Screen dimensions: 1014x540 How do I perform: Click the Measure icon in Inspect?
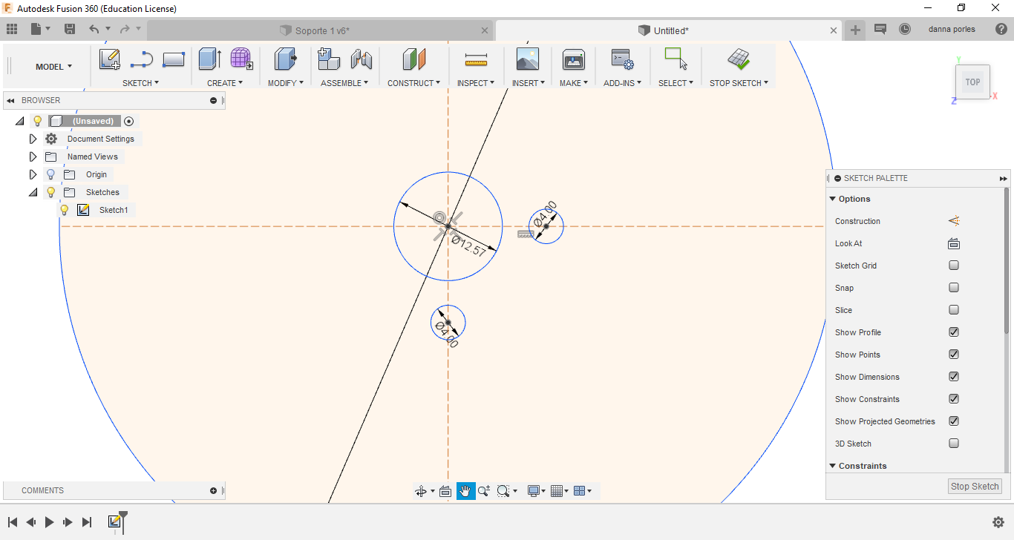[x=476, y=59]
